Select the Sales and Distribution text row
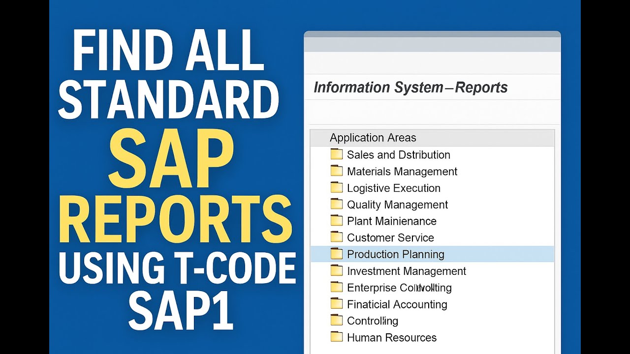The image size is (630, 354). point(399,155)
